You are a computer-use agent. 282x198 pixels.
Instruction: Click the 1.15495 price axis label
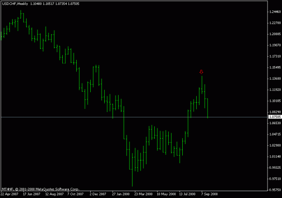(275, 67)
